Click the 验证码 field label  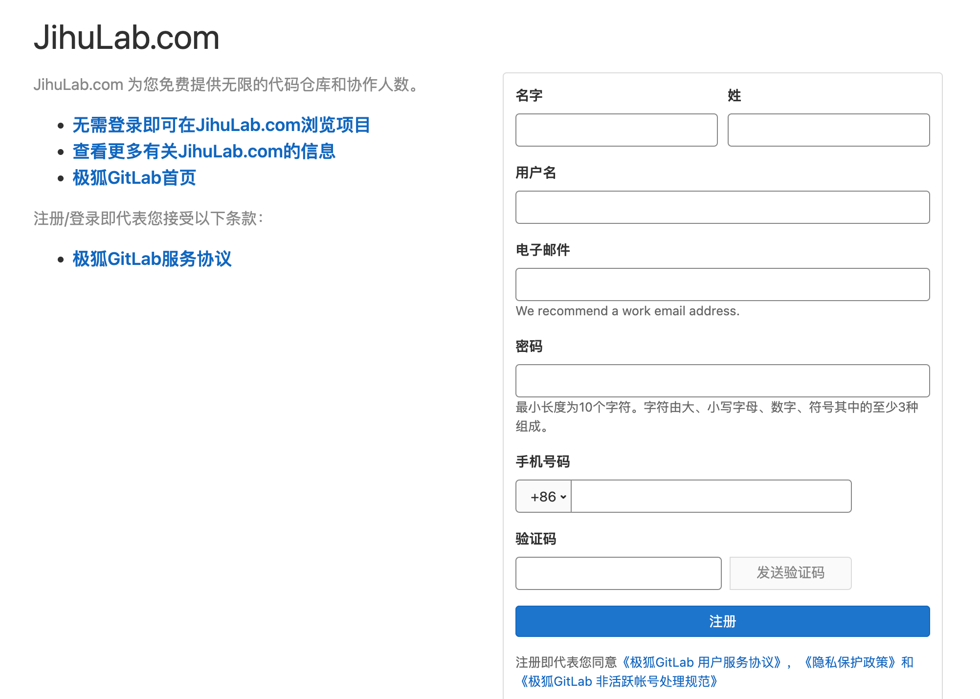[x=536, y=539]
